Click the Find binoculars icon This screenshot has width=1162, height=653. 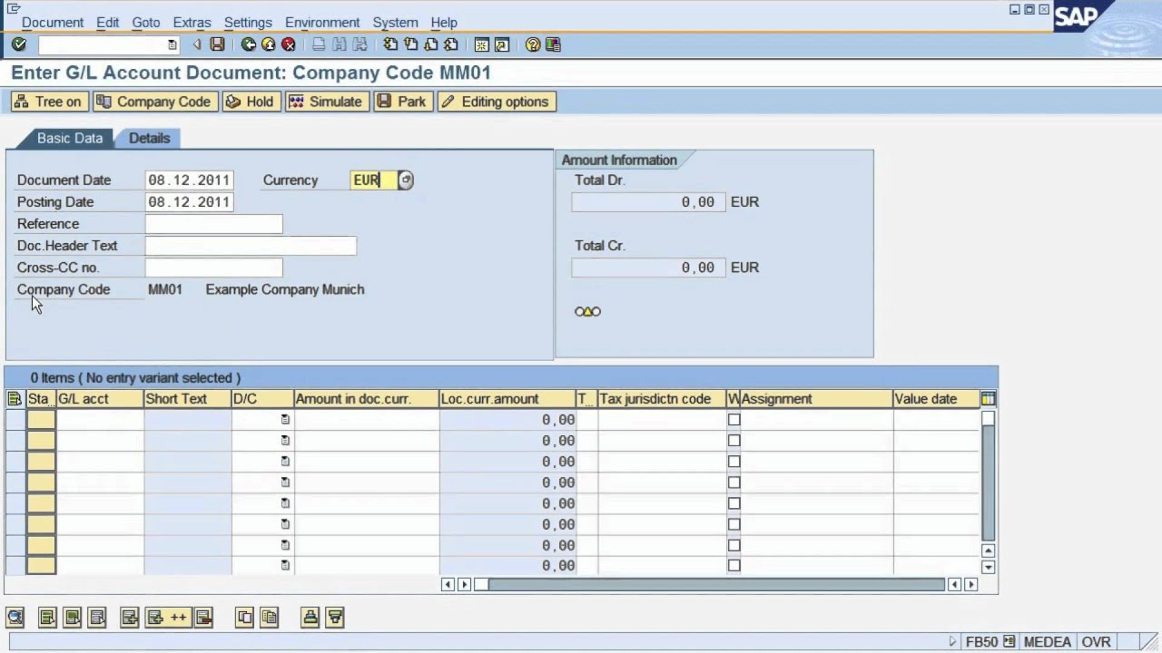(x=340, y=44)
